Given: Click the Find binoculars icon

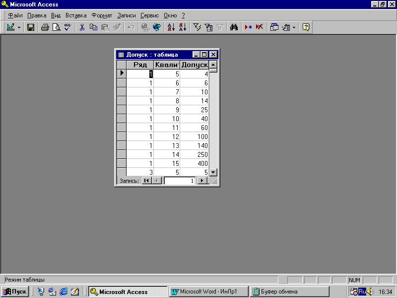Looking at the screenshot, I should (x=234, y=27).
